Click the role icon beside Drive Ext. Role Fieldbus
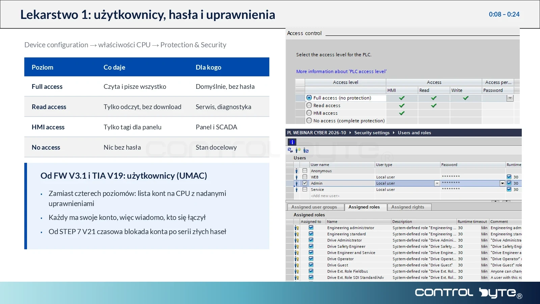540x304 pixels. [297, 271]
